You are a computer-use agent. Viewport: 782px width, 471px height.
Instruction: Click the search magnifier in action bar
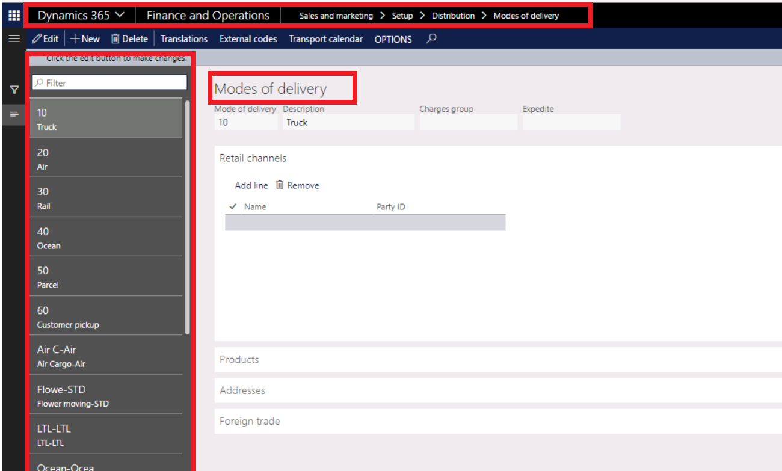(x=431, y=38)
